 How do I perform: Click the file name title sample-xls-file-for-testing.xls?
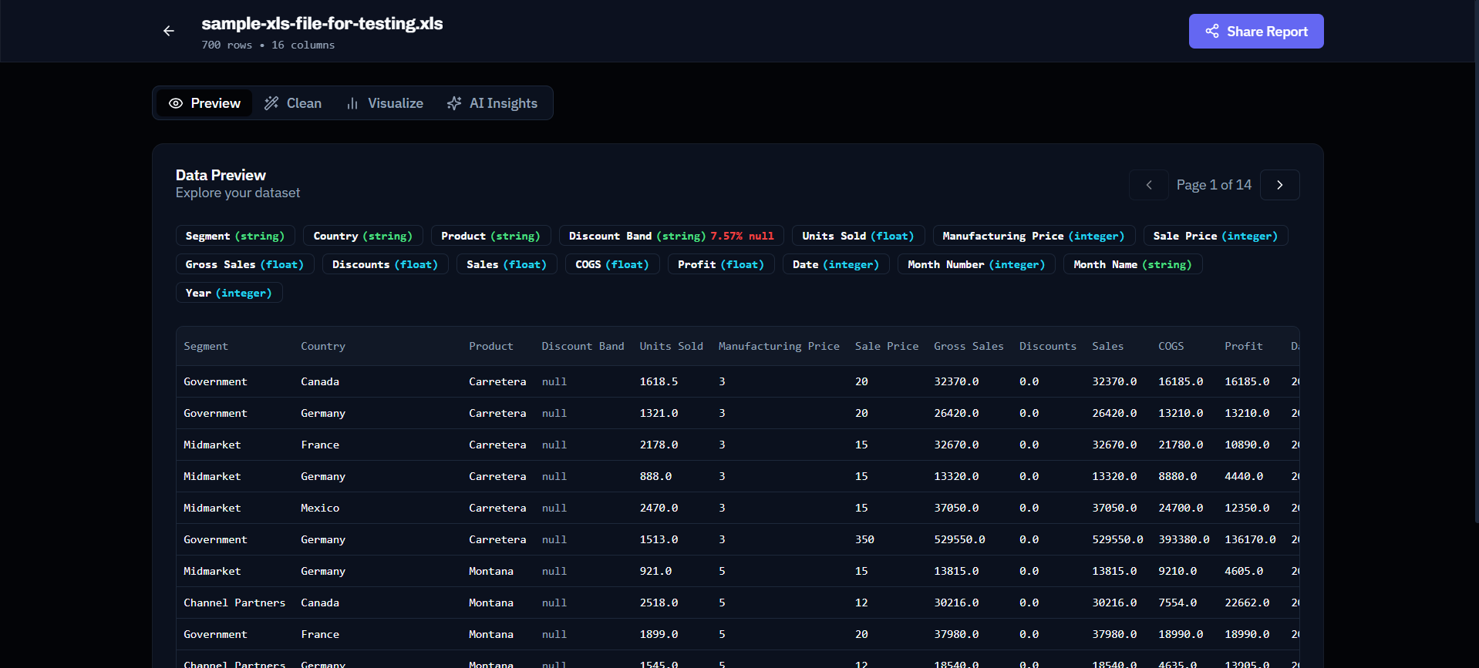pyautogui.click(x=322, y=23)
